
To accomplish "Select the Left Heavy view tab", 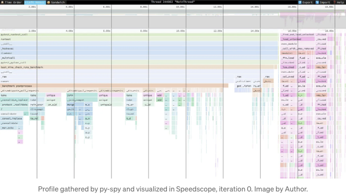I will pyautogui.click(x=35, y=2).
